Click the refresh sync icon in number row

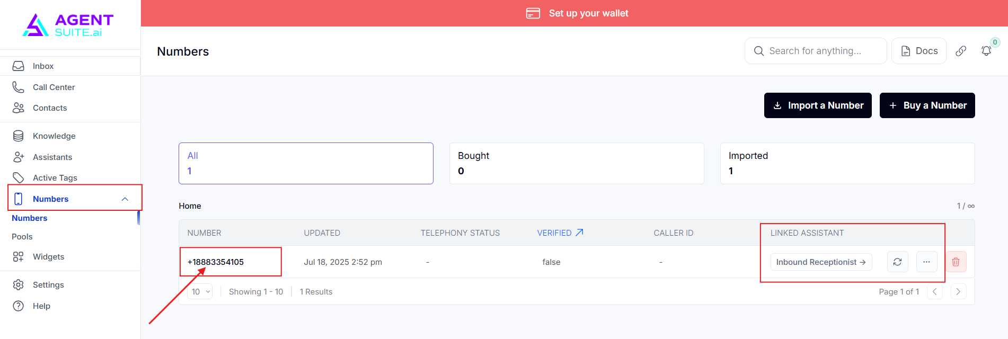click(x=897, y=262)
